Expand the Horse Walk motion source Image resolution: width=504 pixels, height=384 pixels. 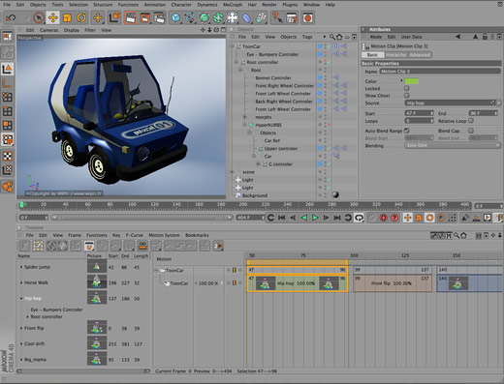click(21, 282)
